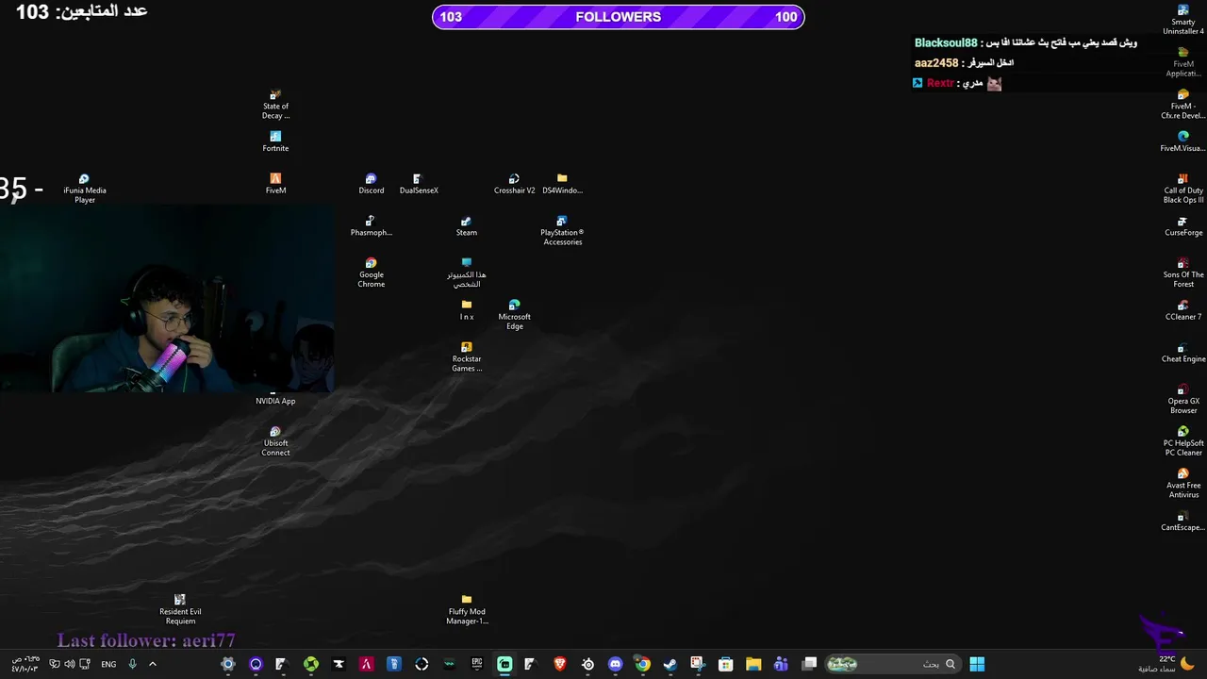Open the iFunia Media Player shortcut
The image size is (1207, 679).
click(85, 189)
